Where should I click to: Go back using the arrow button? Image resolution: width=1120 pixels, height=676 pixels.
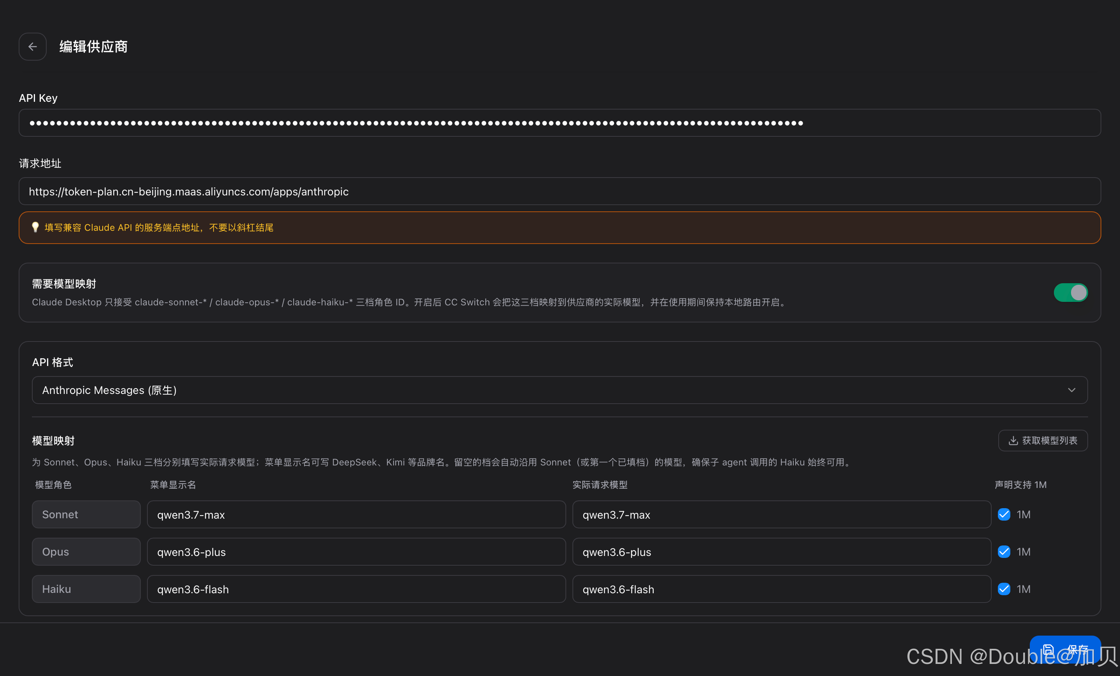click(x=32, y=47)
